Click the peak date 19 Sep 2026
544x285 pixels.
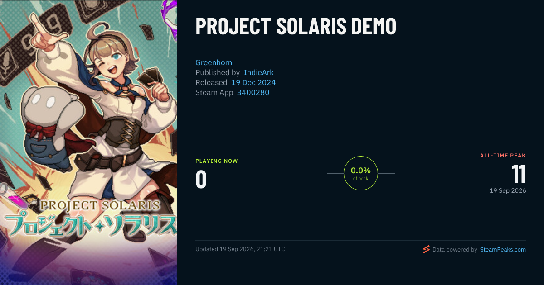[508, 190]
